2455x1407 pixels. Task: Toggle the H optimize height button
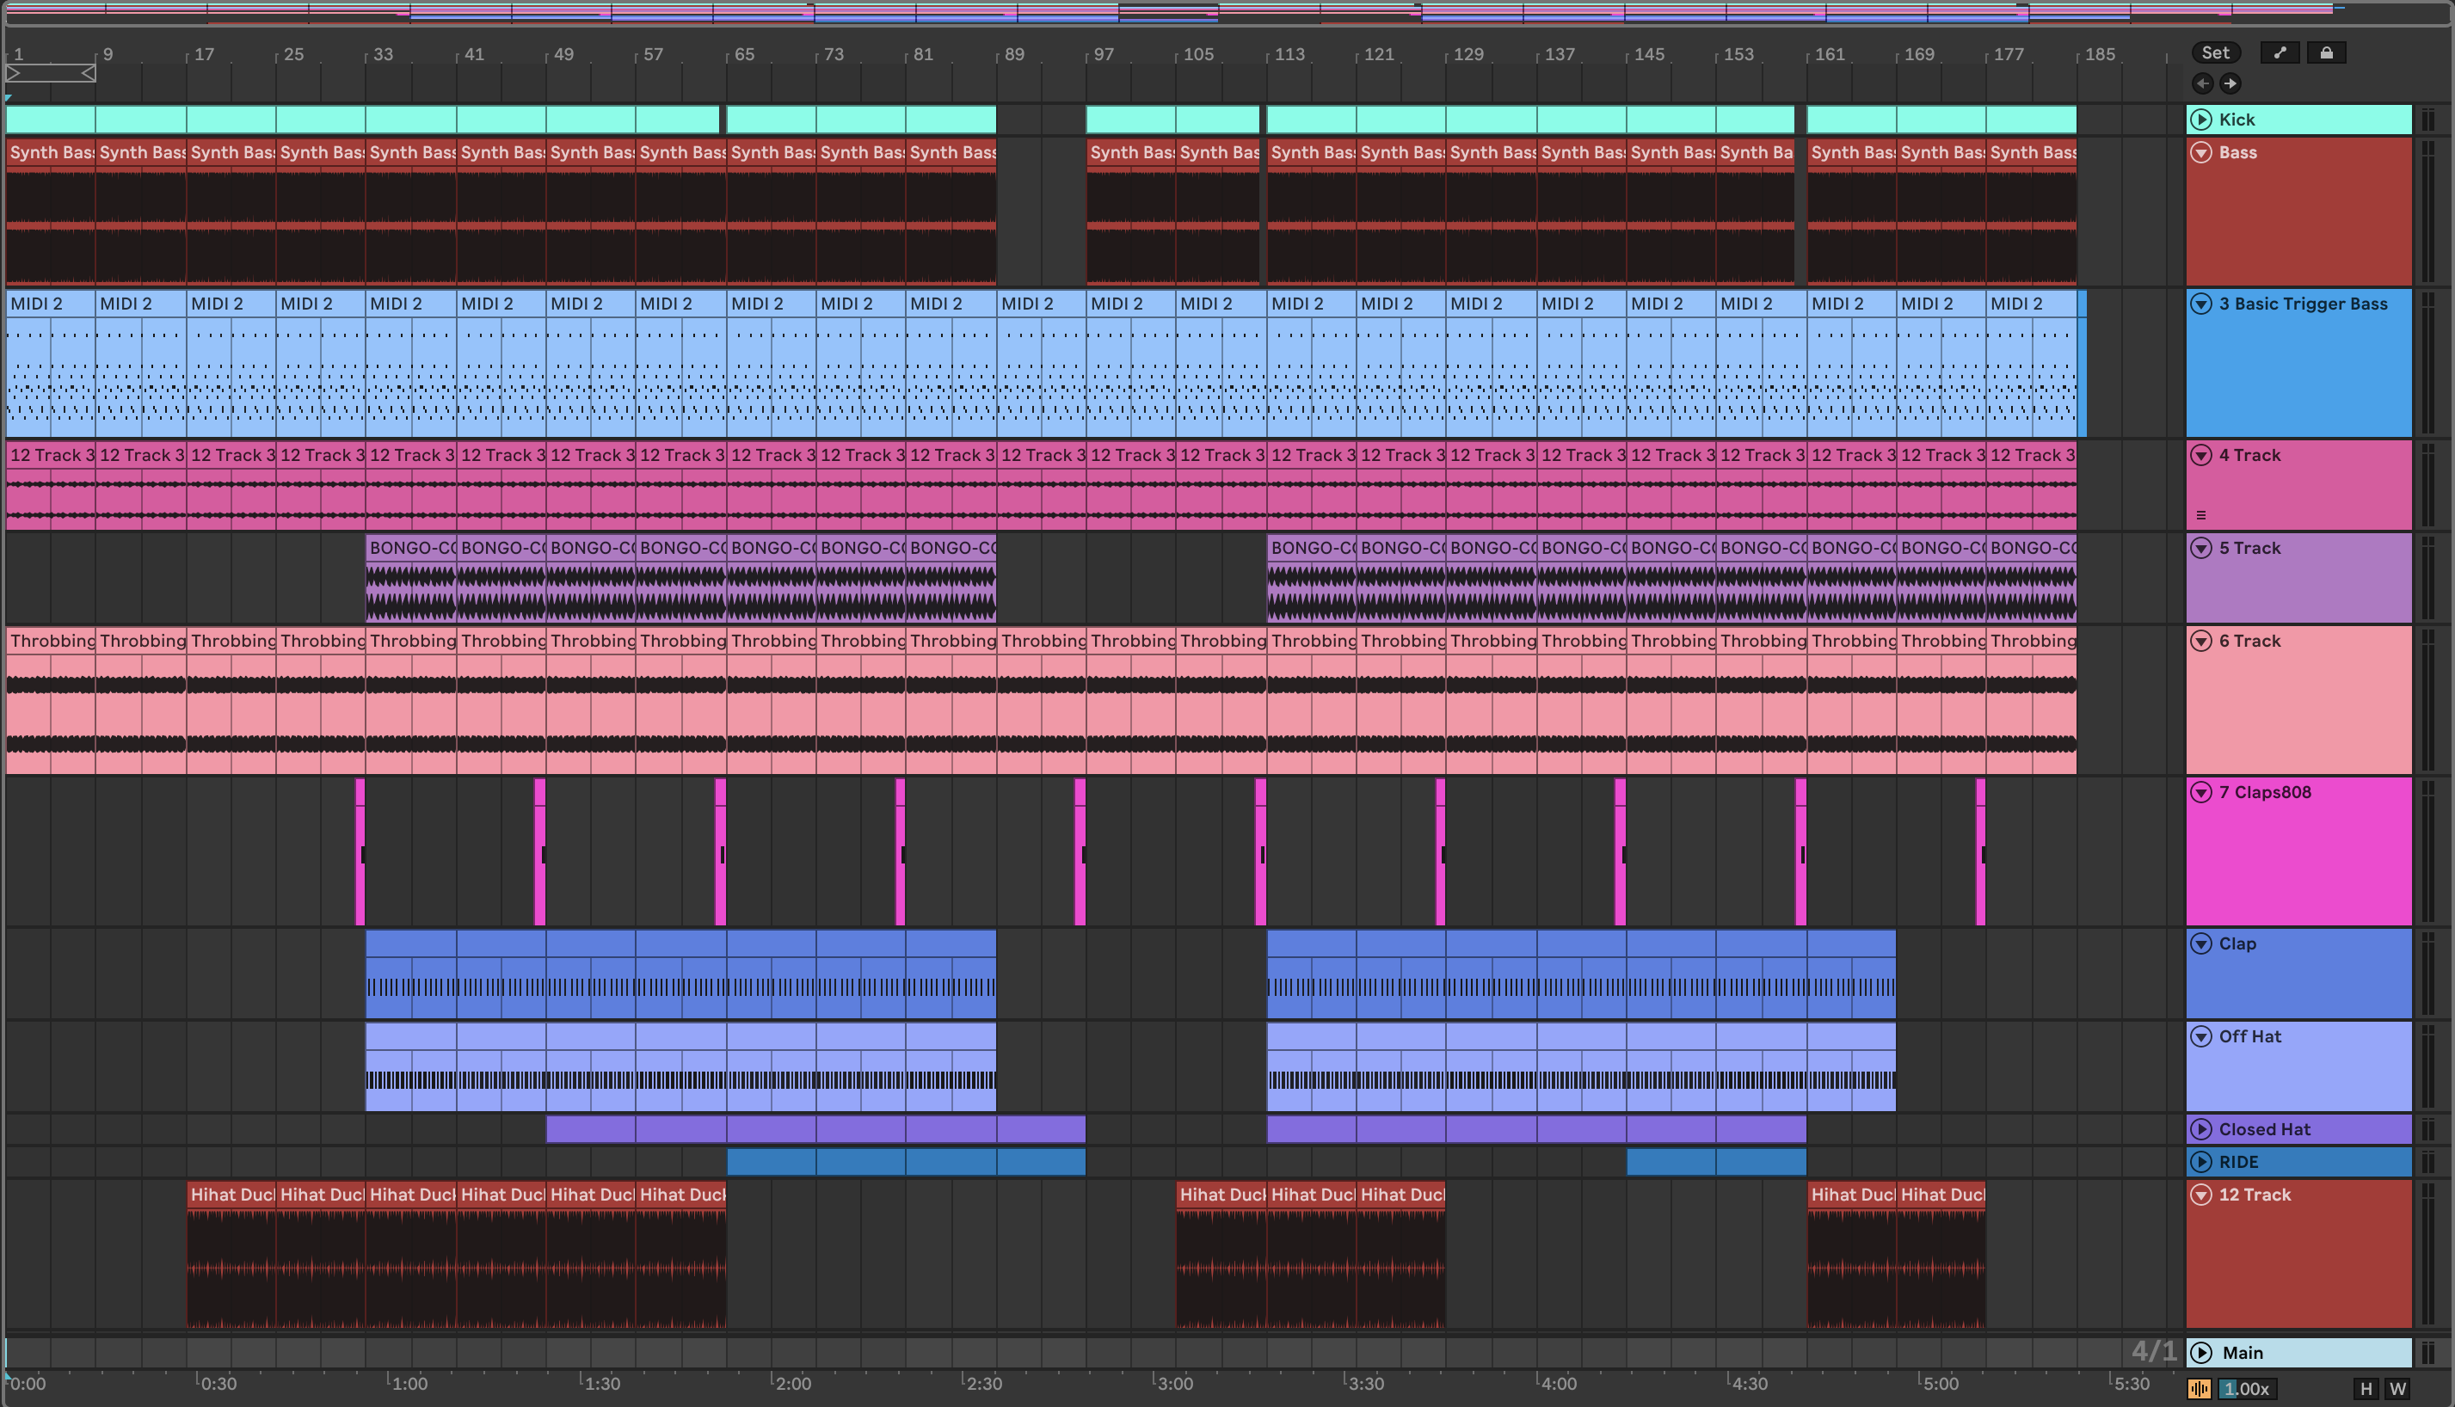pyautogui.click(x=2366, y=1390)
